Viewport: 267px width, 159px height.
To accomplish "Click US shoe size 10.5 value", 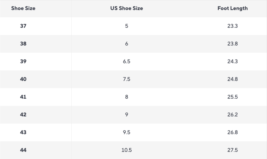I will pos(127,150).
